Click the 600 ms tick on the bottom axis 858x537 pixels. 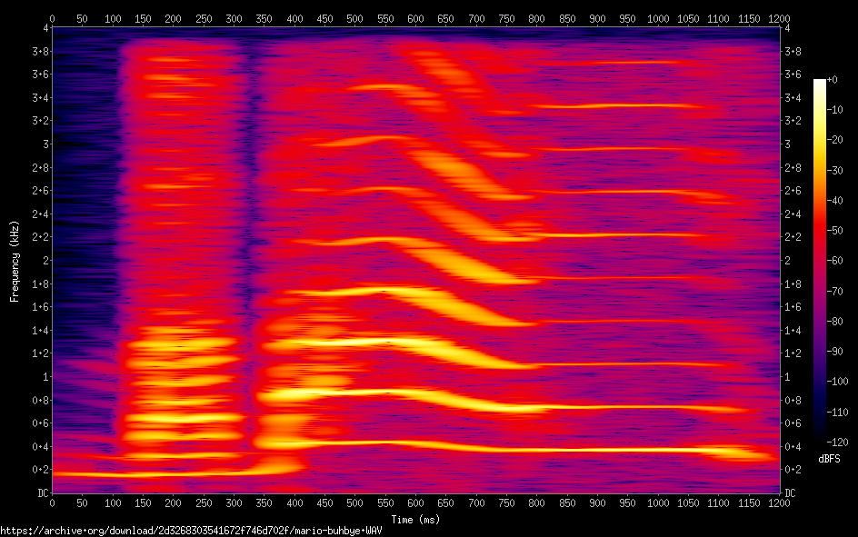click(415, 502)
